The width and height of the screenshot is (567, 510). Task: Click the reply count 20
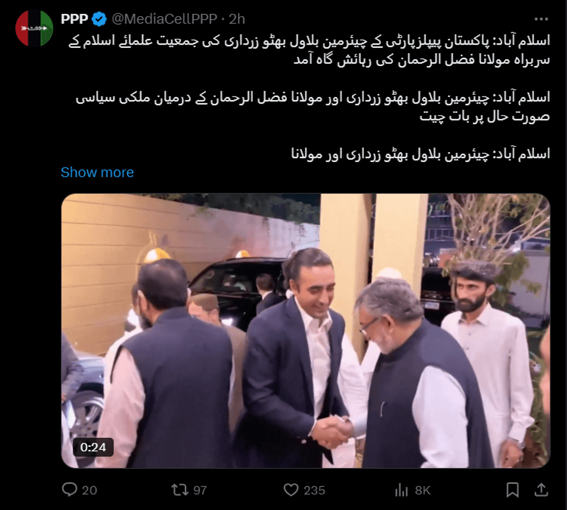click(89, 490)
